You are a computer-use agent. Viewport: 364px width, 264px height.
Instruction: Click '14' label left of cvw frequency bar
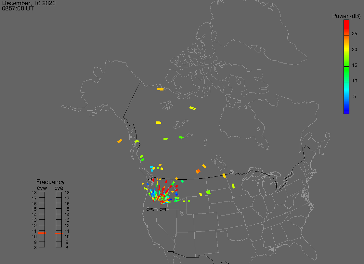(34, 215)
